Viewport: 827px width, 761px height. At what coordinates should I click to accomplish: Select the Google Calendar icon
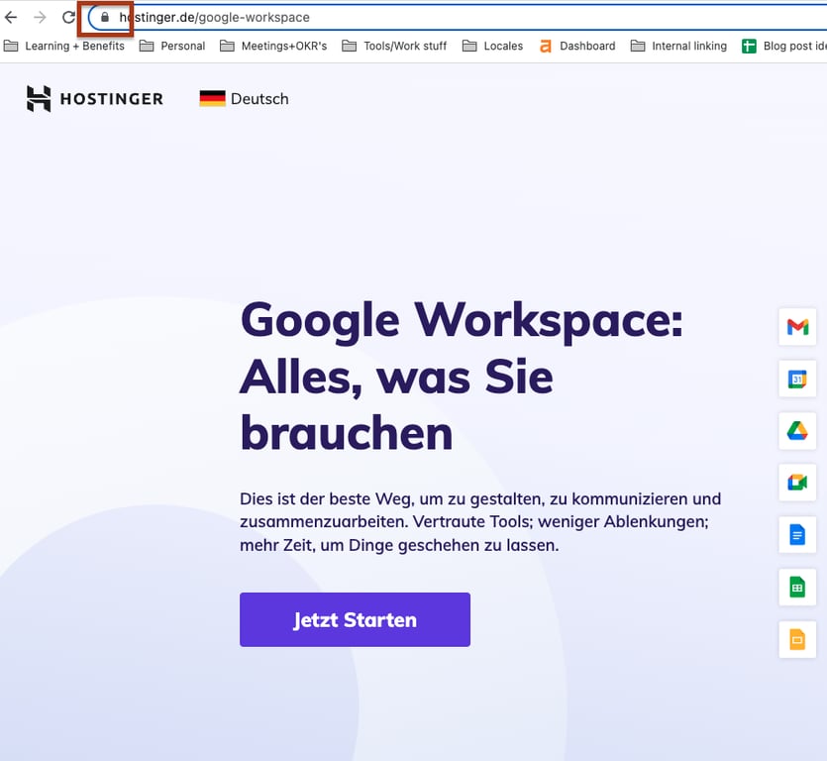[797, 380]
